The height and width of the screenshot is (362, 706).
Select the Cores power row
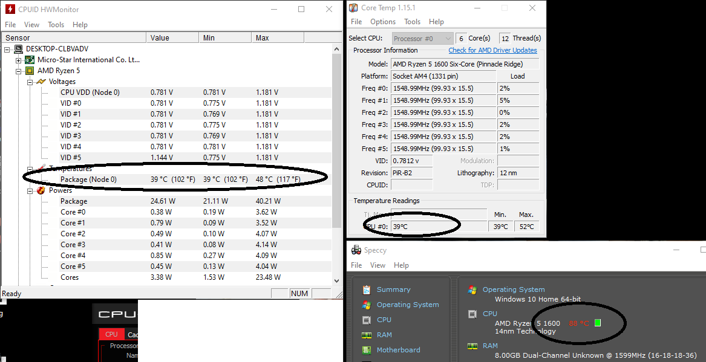pos(195,277)
